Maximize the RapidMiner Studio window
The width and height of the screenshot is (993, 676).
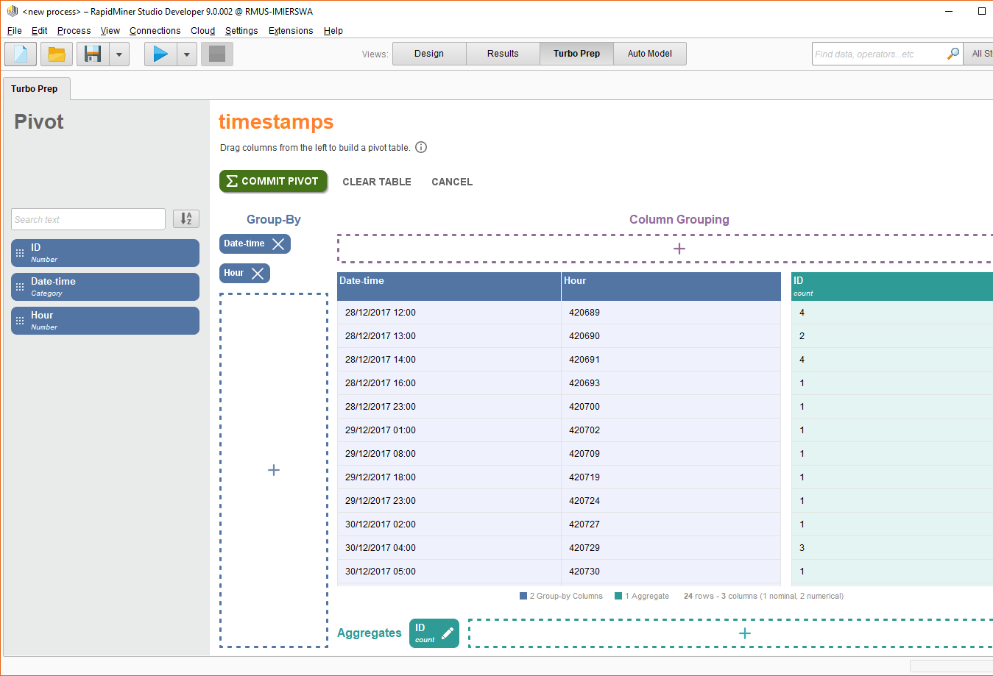pos(982,11)
